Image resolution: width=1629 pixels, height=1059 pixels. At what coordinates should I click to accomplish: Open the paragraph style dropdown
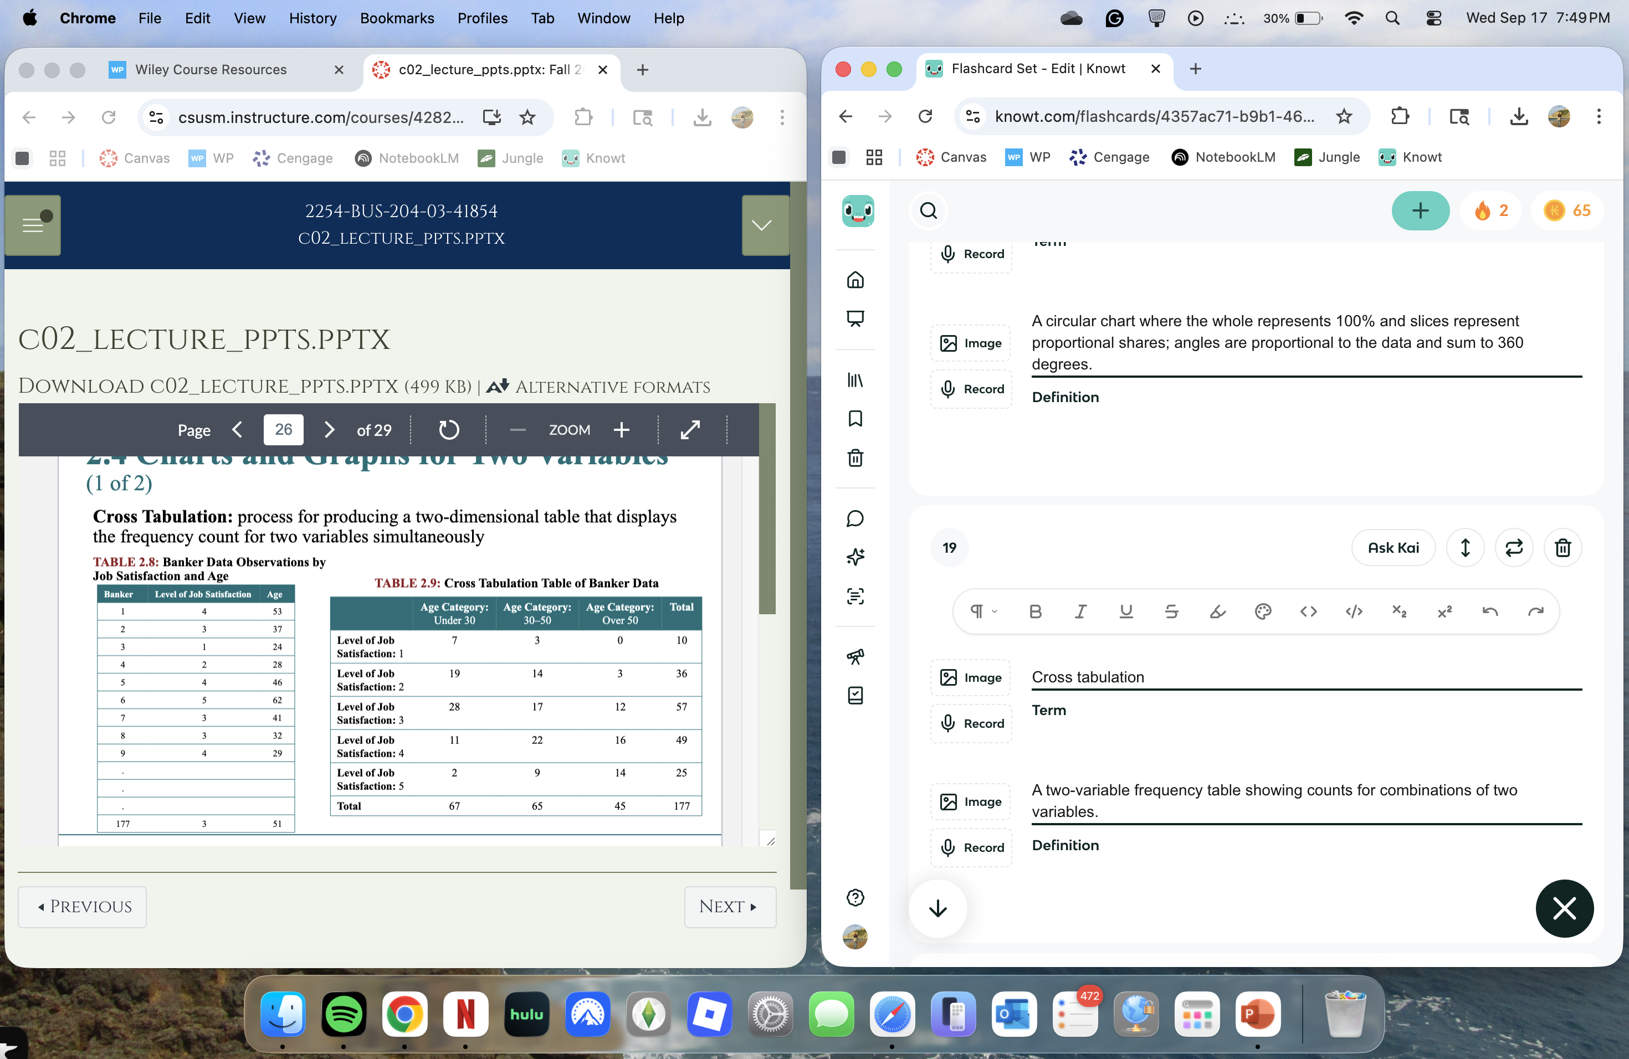[983, 611]
